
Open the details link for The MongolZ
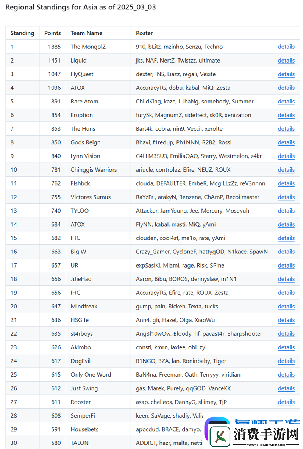(x=286, y=47)
